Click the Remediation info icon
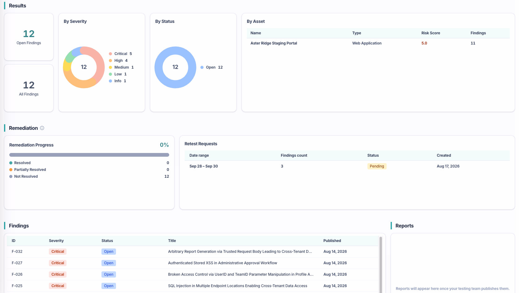The width and height of the screenshot is (519, 293). point(42,128)
